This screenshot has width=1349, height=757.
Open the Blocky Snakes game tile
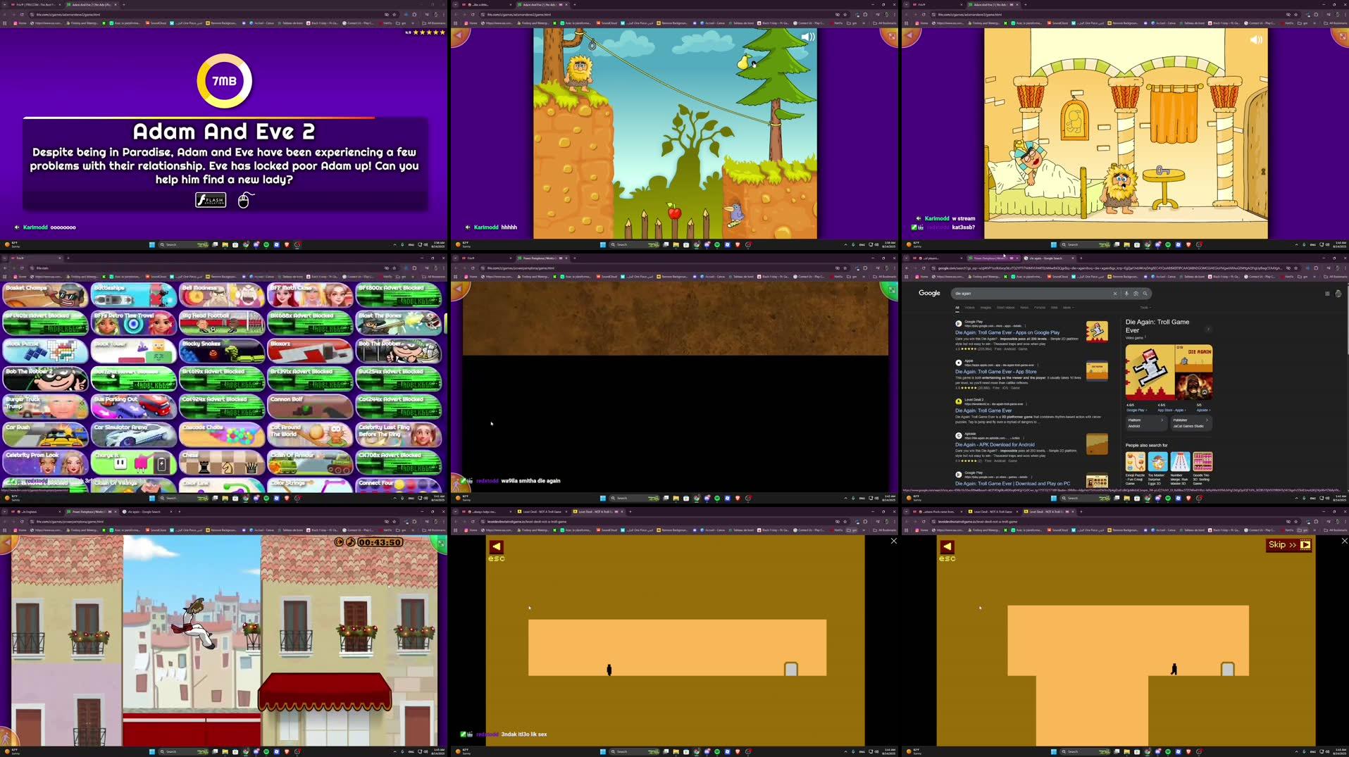[x=222, y=351]
